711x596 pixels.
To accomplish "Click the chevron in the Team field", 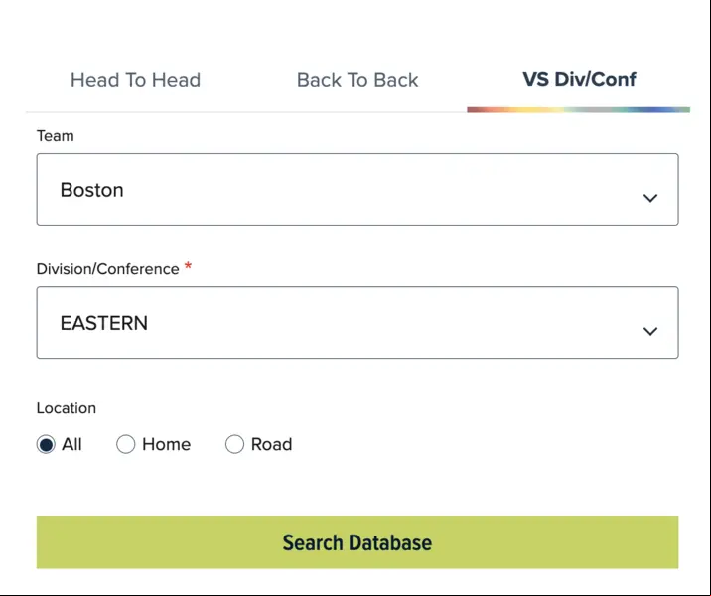I will point(650,198).
